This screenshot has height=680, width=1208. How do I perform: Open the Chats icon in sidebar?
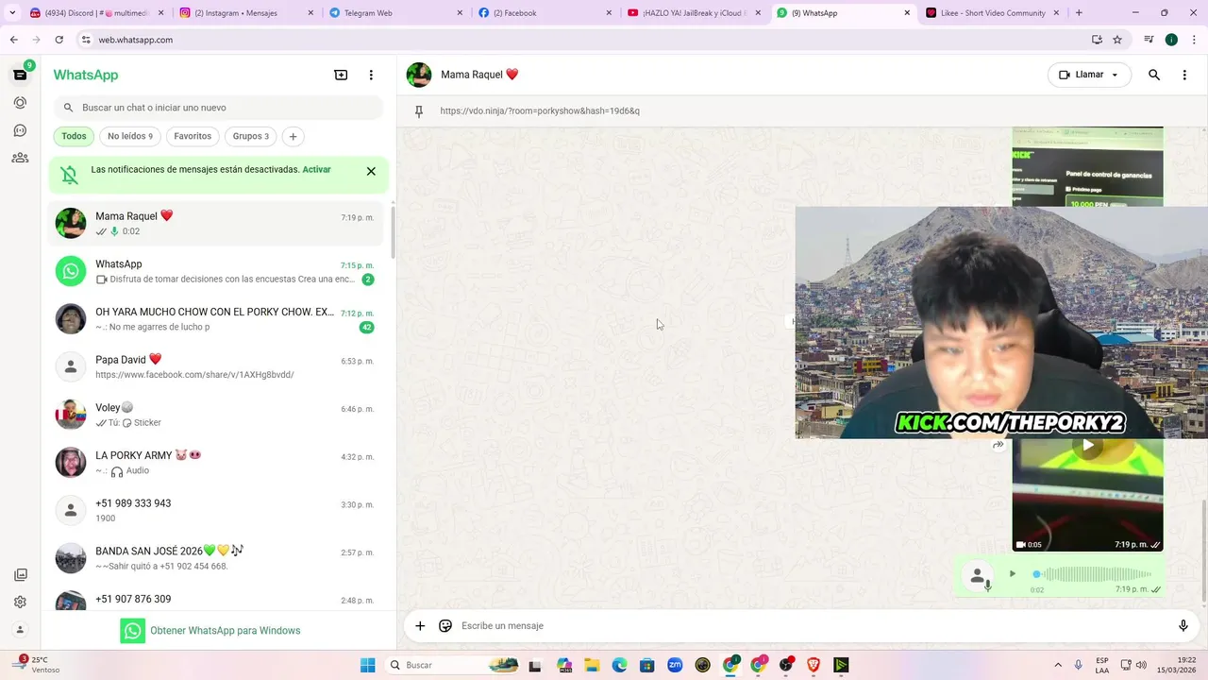[x=20, y=75]
